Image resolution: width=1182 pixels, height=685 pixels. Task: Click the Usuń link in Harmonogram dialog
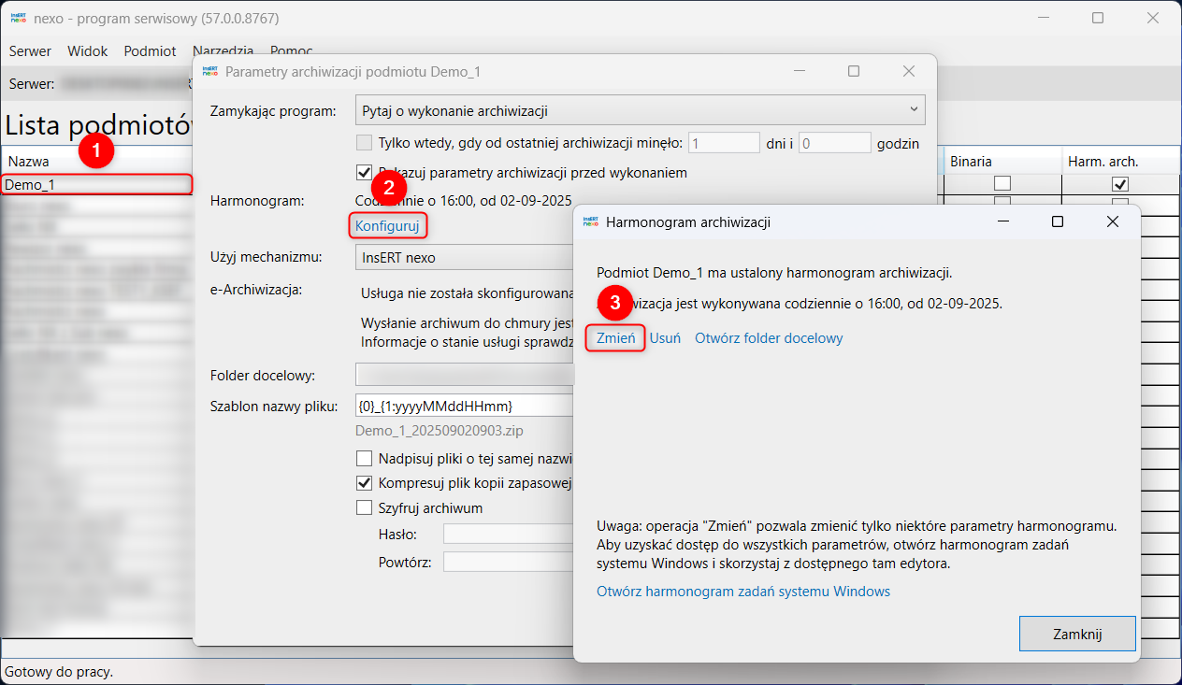click(665, 338)
